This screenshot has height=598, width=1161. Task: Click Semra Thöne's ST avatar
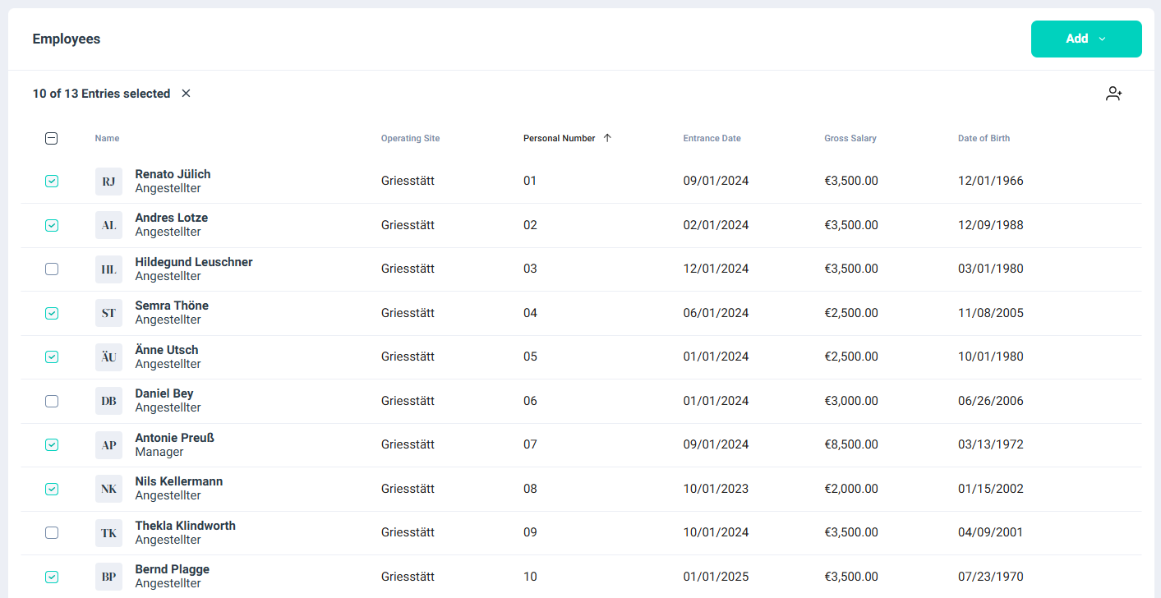[x=108, y=313]
